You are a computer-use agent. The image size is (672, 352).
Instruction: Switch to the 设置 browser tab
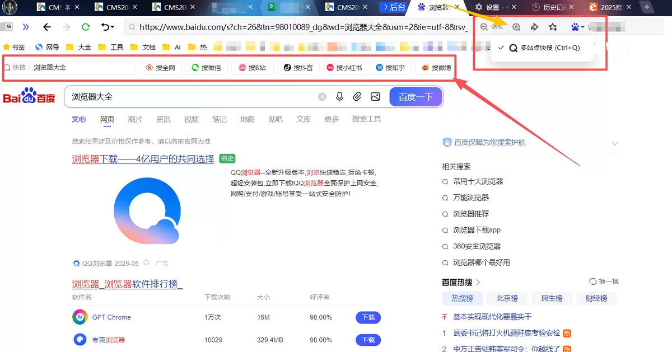click(x=494, y=7)
